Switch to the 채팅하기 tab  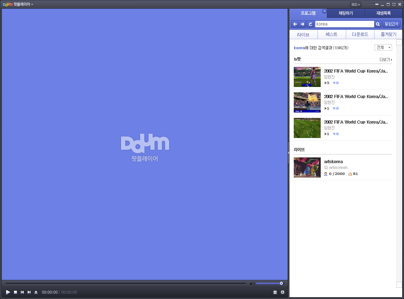[x=345, y=13]
